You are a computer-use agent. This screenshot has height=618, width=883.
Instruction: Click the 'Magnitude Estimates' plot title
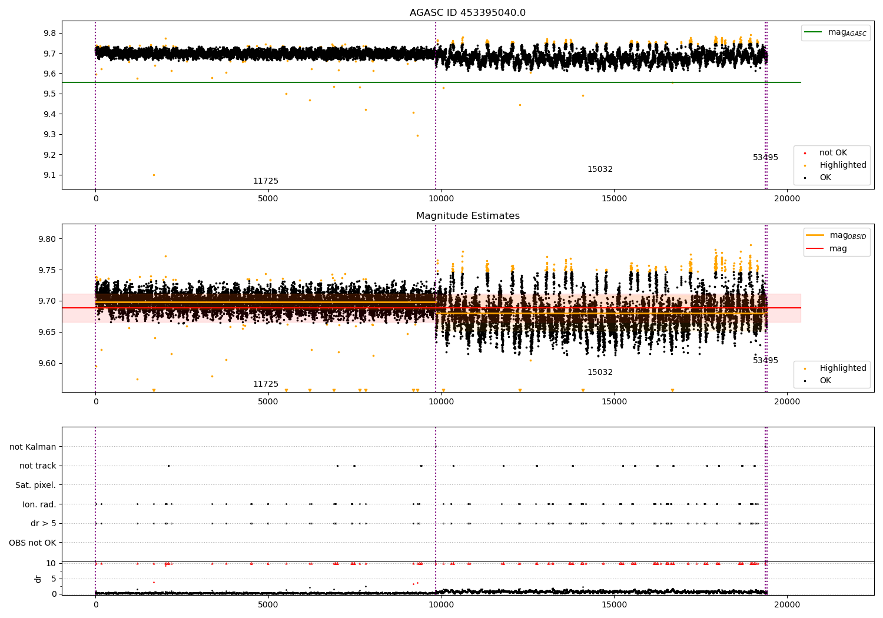tap(467, 216)
